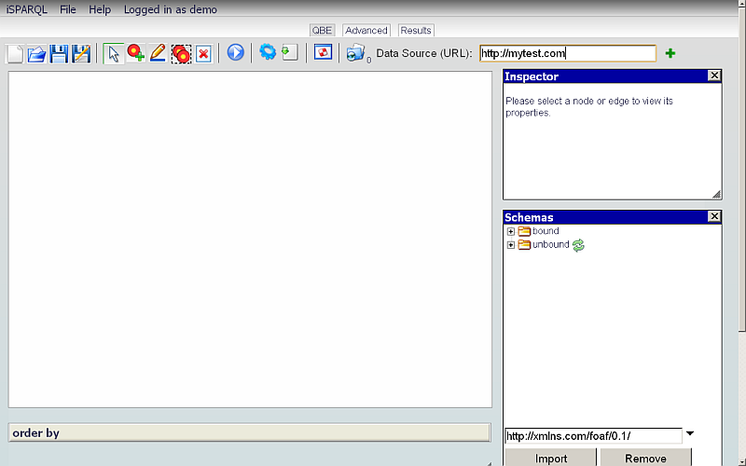Open a saved query with folder icon
Screen dimensions: 746x466
tap(36, 53)
